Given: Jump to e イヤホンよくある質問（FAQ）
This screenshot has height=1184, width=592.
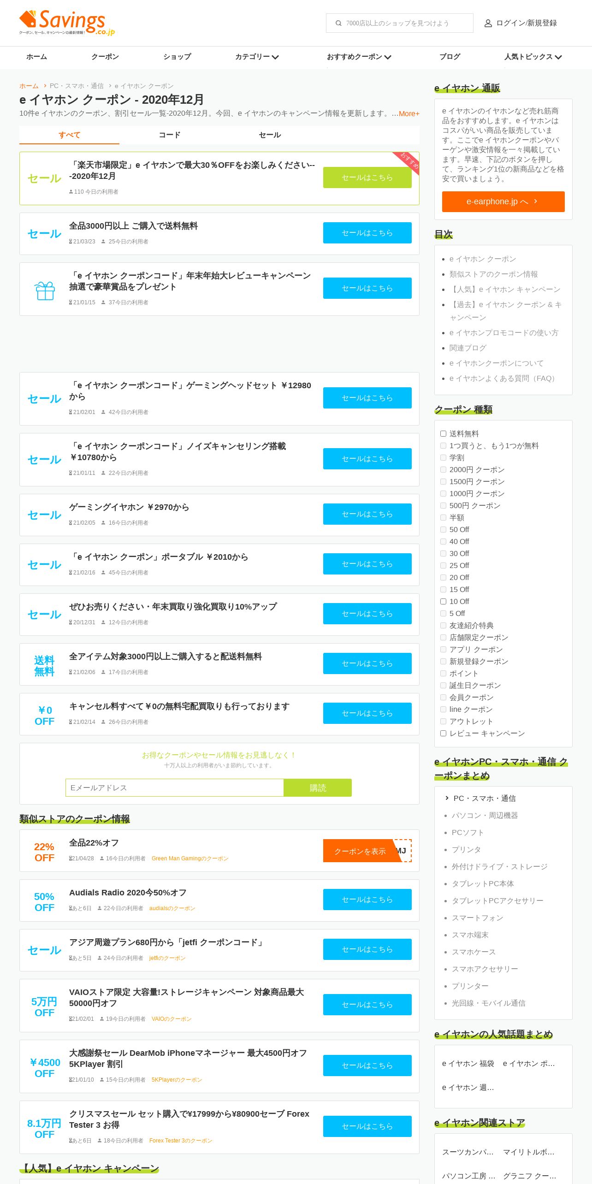Looking at the screenshot, I should coord(504,378).
